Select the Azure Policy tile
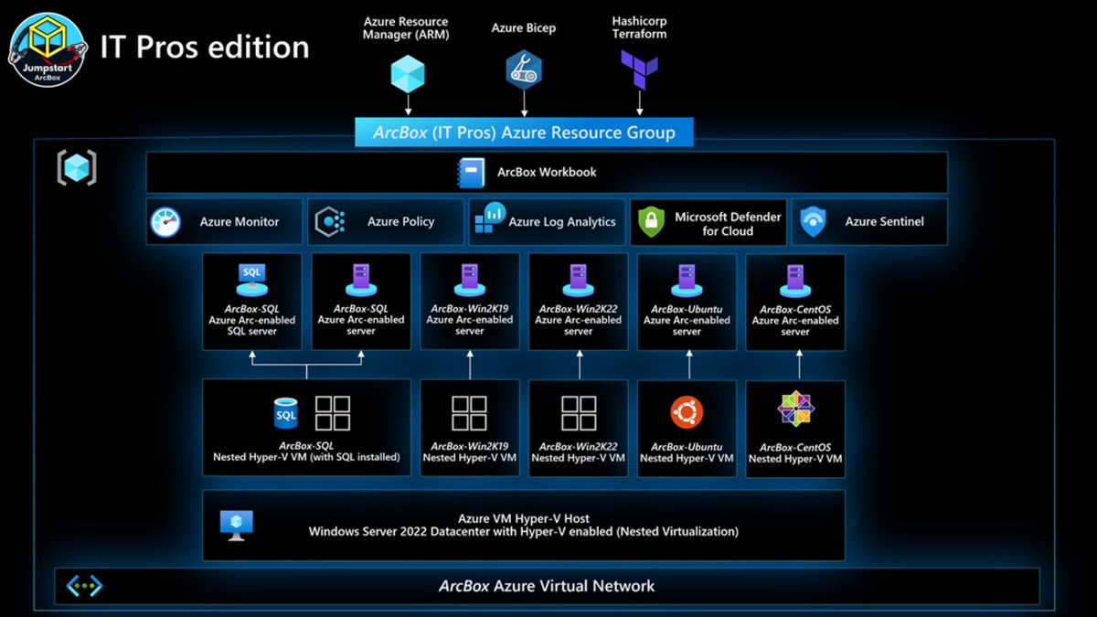1097x617 pixels. coord(385,221)
